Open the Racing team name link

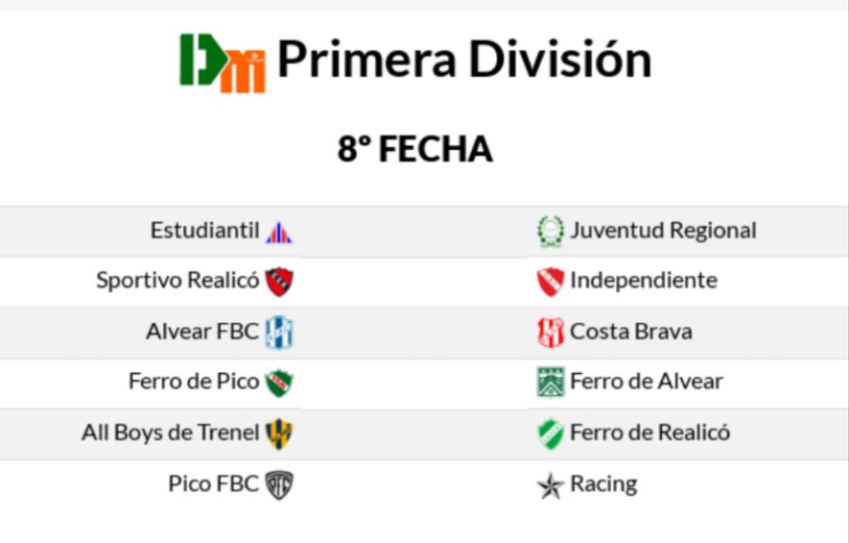pyautogui.click(x=604, y=484)
